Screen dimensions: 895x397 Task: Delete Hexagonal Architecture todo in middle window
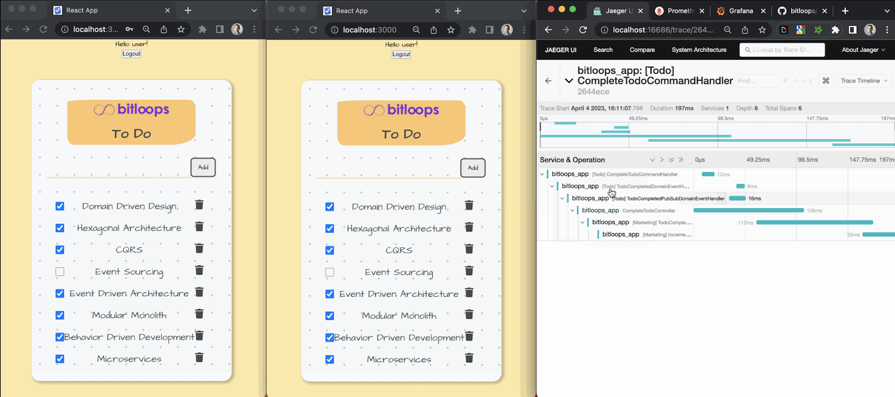(x=469, y=227)
